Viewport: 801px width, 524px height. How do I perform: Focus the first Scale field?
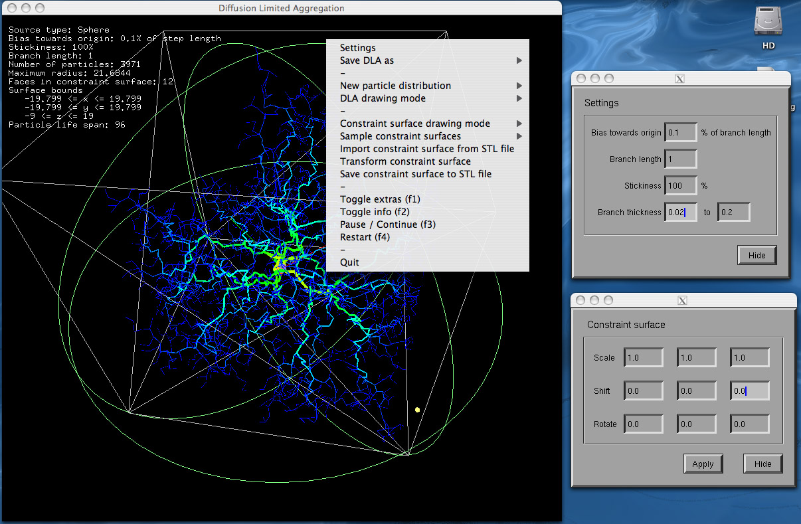point(644,357)
